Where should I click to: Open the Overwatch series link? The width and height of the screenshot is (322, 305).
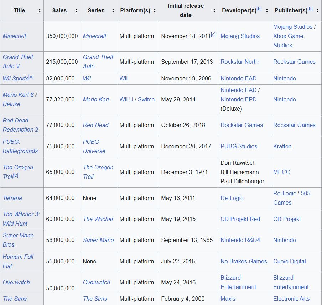(97, 283)
